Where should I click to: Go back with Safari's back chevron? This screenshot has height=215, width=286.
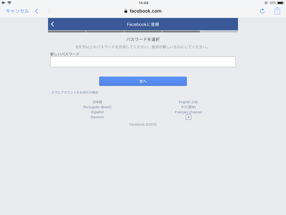click(x=36, y=11)
